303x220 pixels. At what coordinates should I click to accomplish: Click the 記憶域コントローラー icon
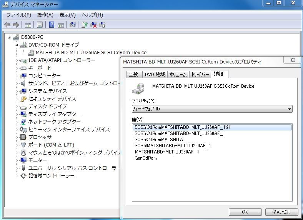tap(23, 176)
